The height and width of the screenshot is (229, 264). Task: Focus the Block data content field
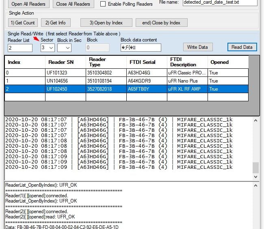pyautogui.click(x=141, y=48)
